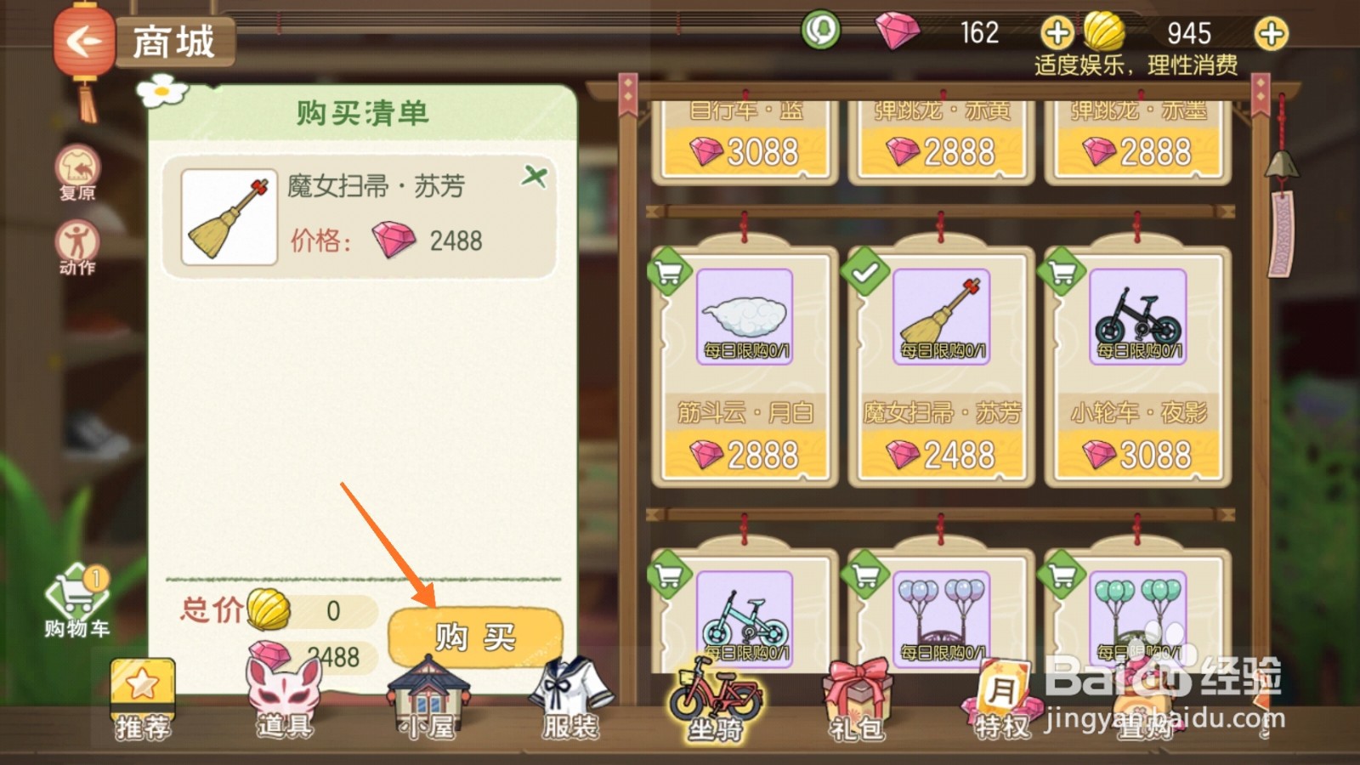This screenshot has width=1360, height=765.
Task: Switch to the 推荐 tab
Action: pyautogui.click(x=143, y=699)
